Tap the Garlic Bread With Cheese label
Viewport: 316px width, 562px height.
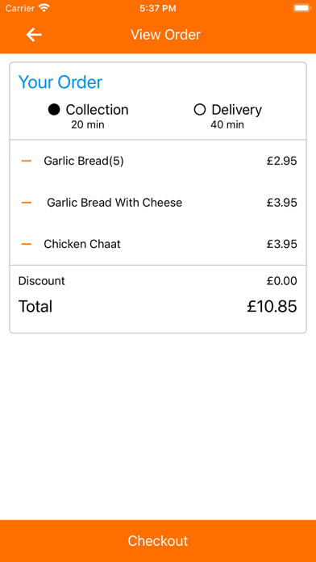114,203
